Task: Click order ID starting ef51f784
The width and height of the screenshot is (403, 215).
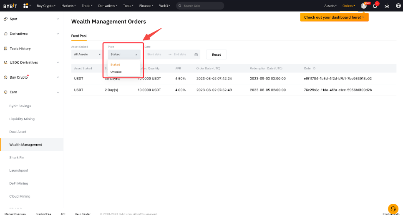Action: pos(338,79)
